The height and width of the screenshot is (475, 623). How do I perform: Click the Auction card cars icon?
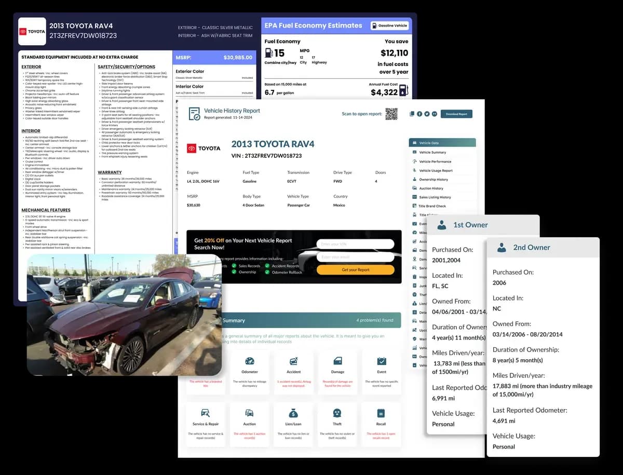[x=250, y=413]
